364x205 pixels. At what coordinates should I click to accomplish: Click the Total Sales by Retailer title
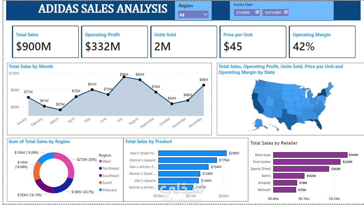274,143
